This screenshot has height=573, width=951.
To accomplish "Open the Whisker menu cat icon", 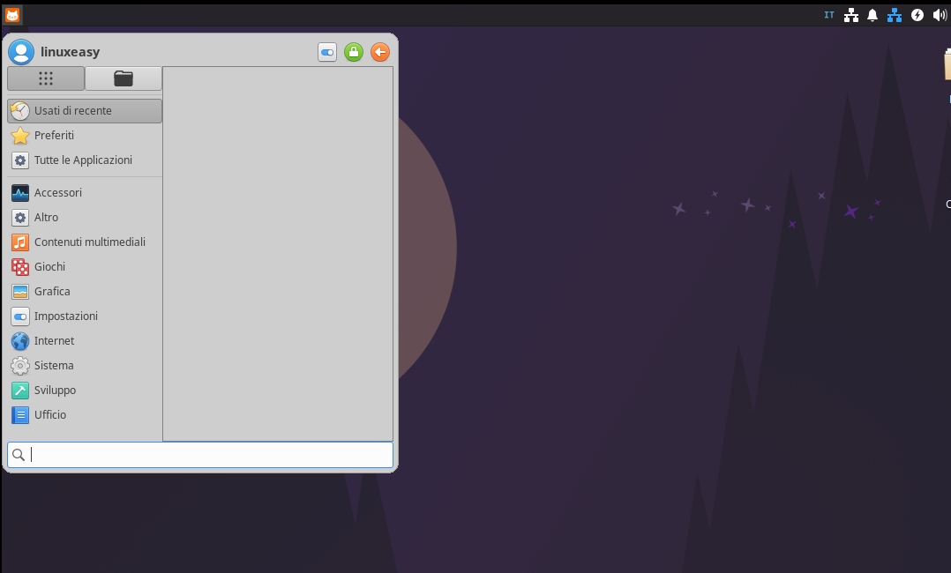I will point(12,15).
